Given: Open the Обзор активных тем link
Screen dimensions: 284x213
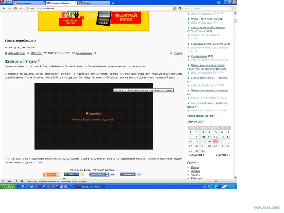Looking at the screenshot, I should pyautogui.click(x=201, y=116).
